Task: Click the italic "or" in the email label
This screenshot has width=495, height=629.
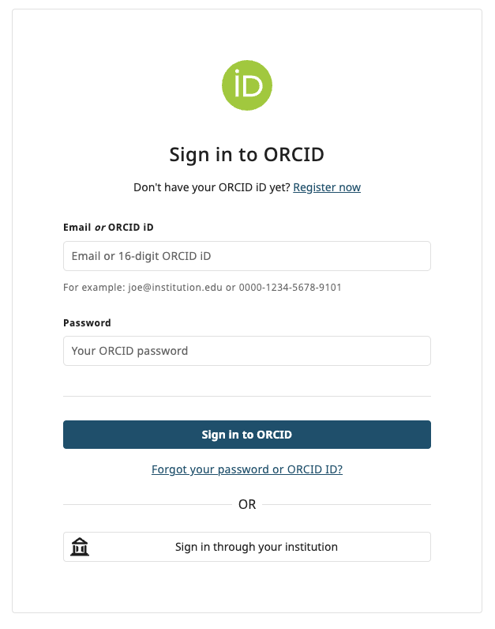Action: click(100, 227)
